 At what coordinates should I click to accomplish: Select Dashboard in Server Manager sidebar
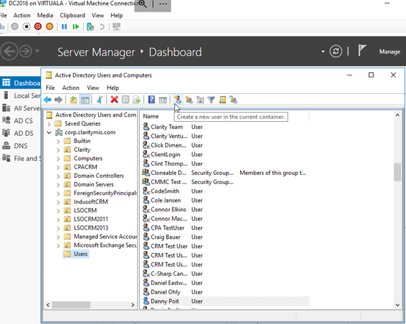[20, 83]
